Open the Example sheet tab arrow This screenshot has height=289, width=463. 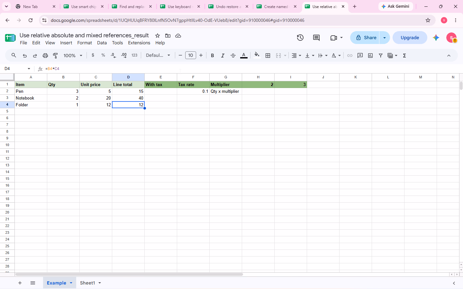[71, 283]
